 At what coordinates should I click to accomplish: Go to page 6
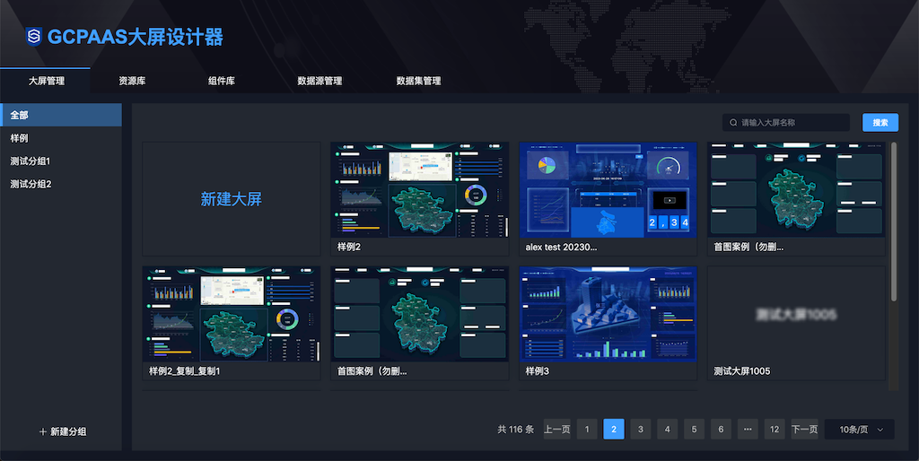[x=721, y=430]
